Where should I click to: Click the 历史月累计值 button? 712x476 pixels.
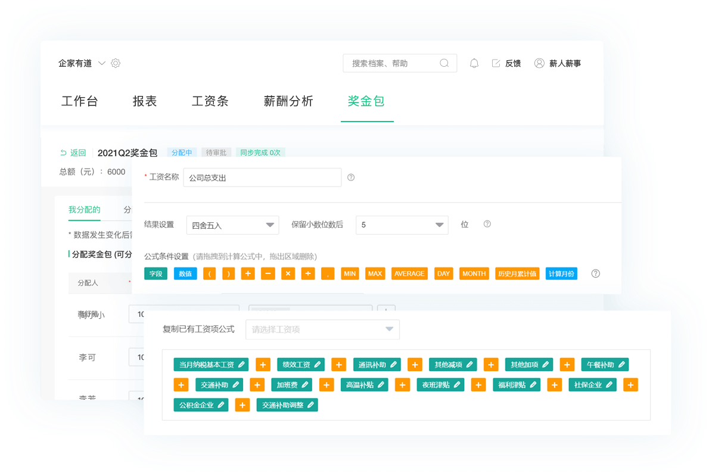pos(517,273)
